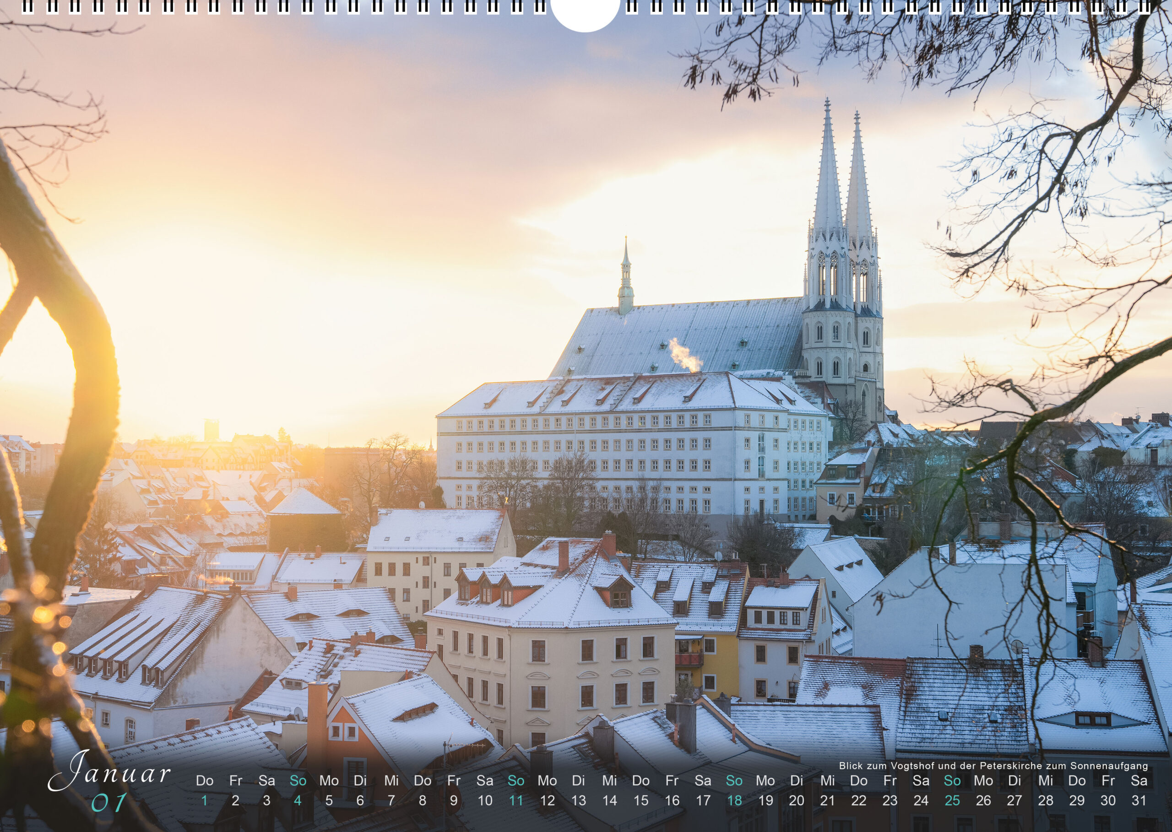
Task: Select date 17 in the calendar row
Action: [703, 800]
